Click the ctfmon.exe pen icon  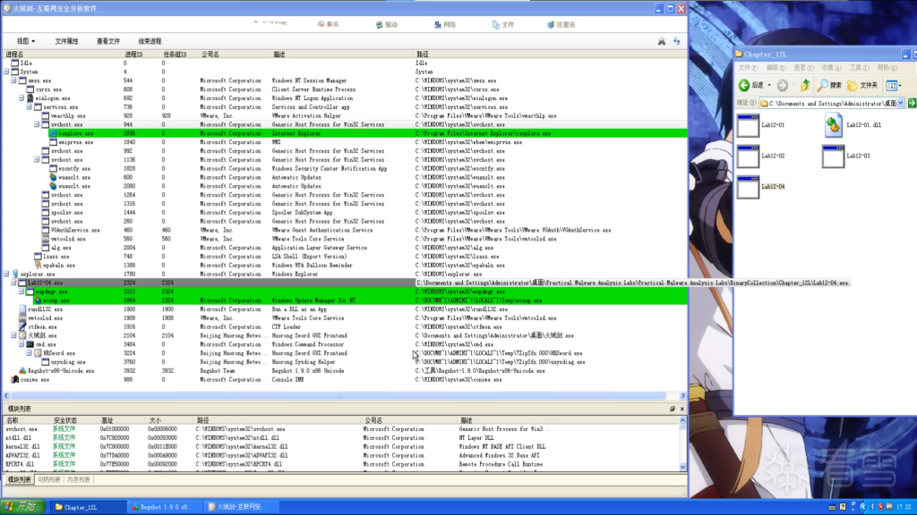click(22, 327)
